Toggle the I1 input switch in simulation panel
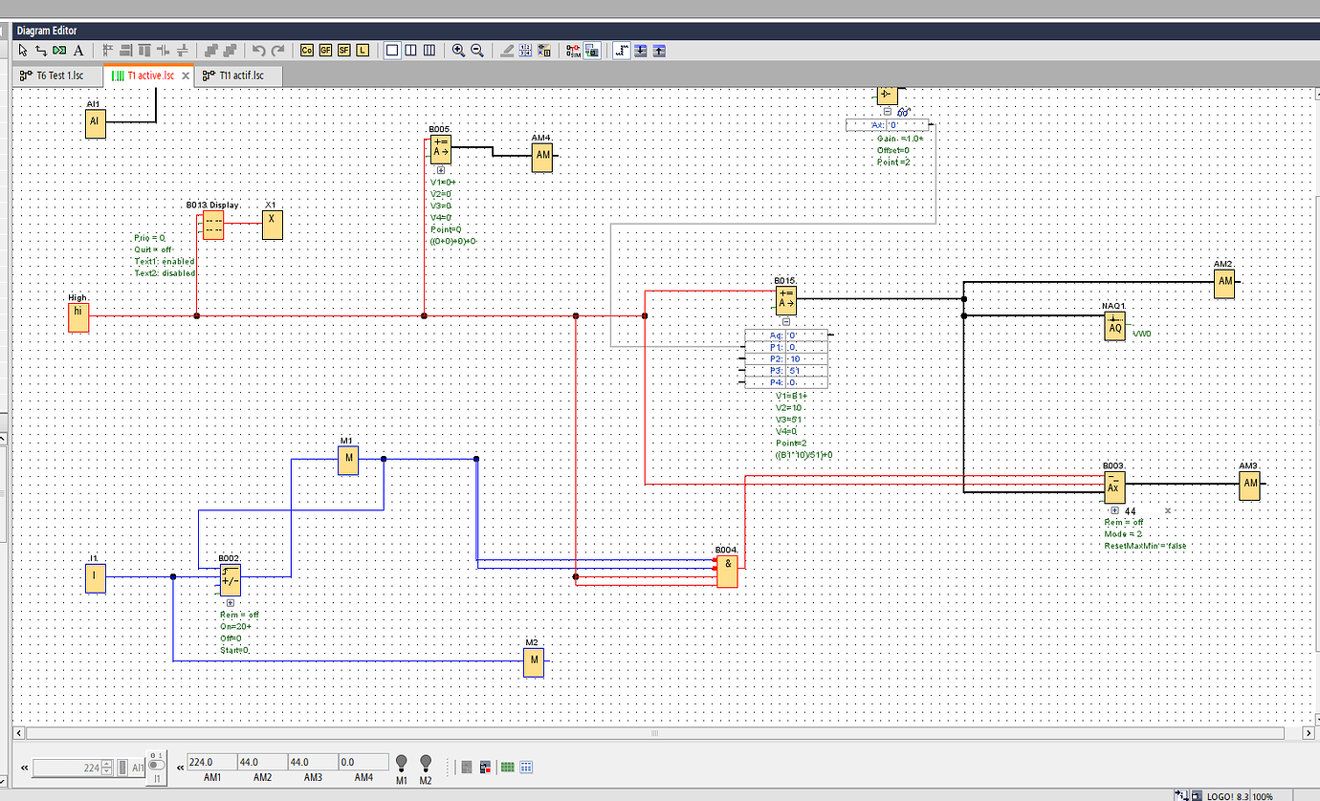 coord(155,763)
